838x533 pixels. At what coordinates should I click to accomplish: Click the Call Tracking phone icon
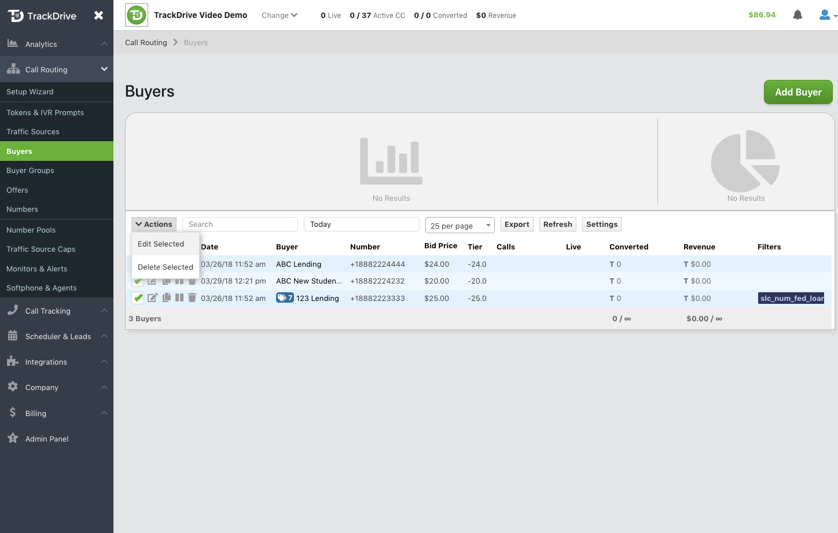pos(13,310)
